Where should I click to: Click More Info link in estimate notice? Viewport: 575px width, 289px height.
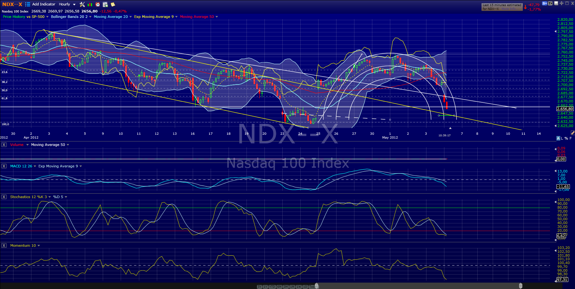[510, 9]
